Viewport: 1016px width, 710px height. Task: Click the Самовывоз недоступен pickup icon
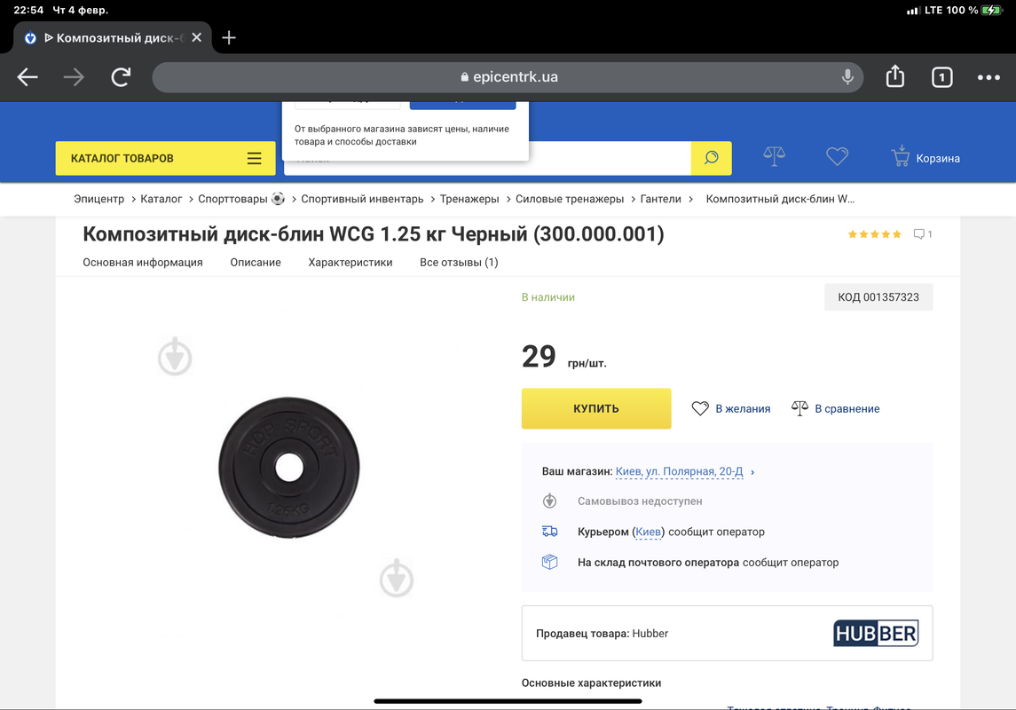click(x=549, y=501)
